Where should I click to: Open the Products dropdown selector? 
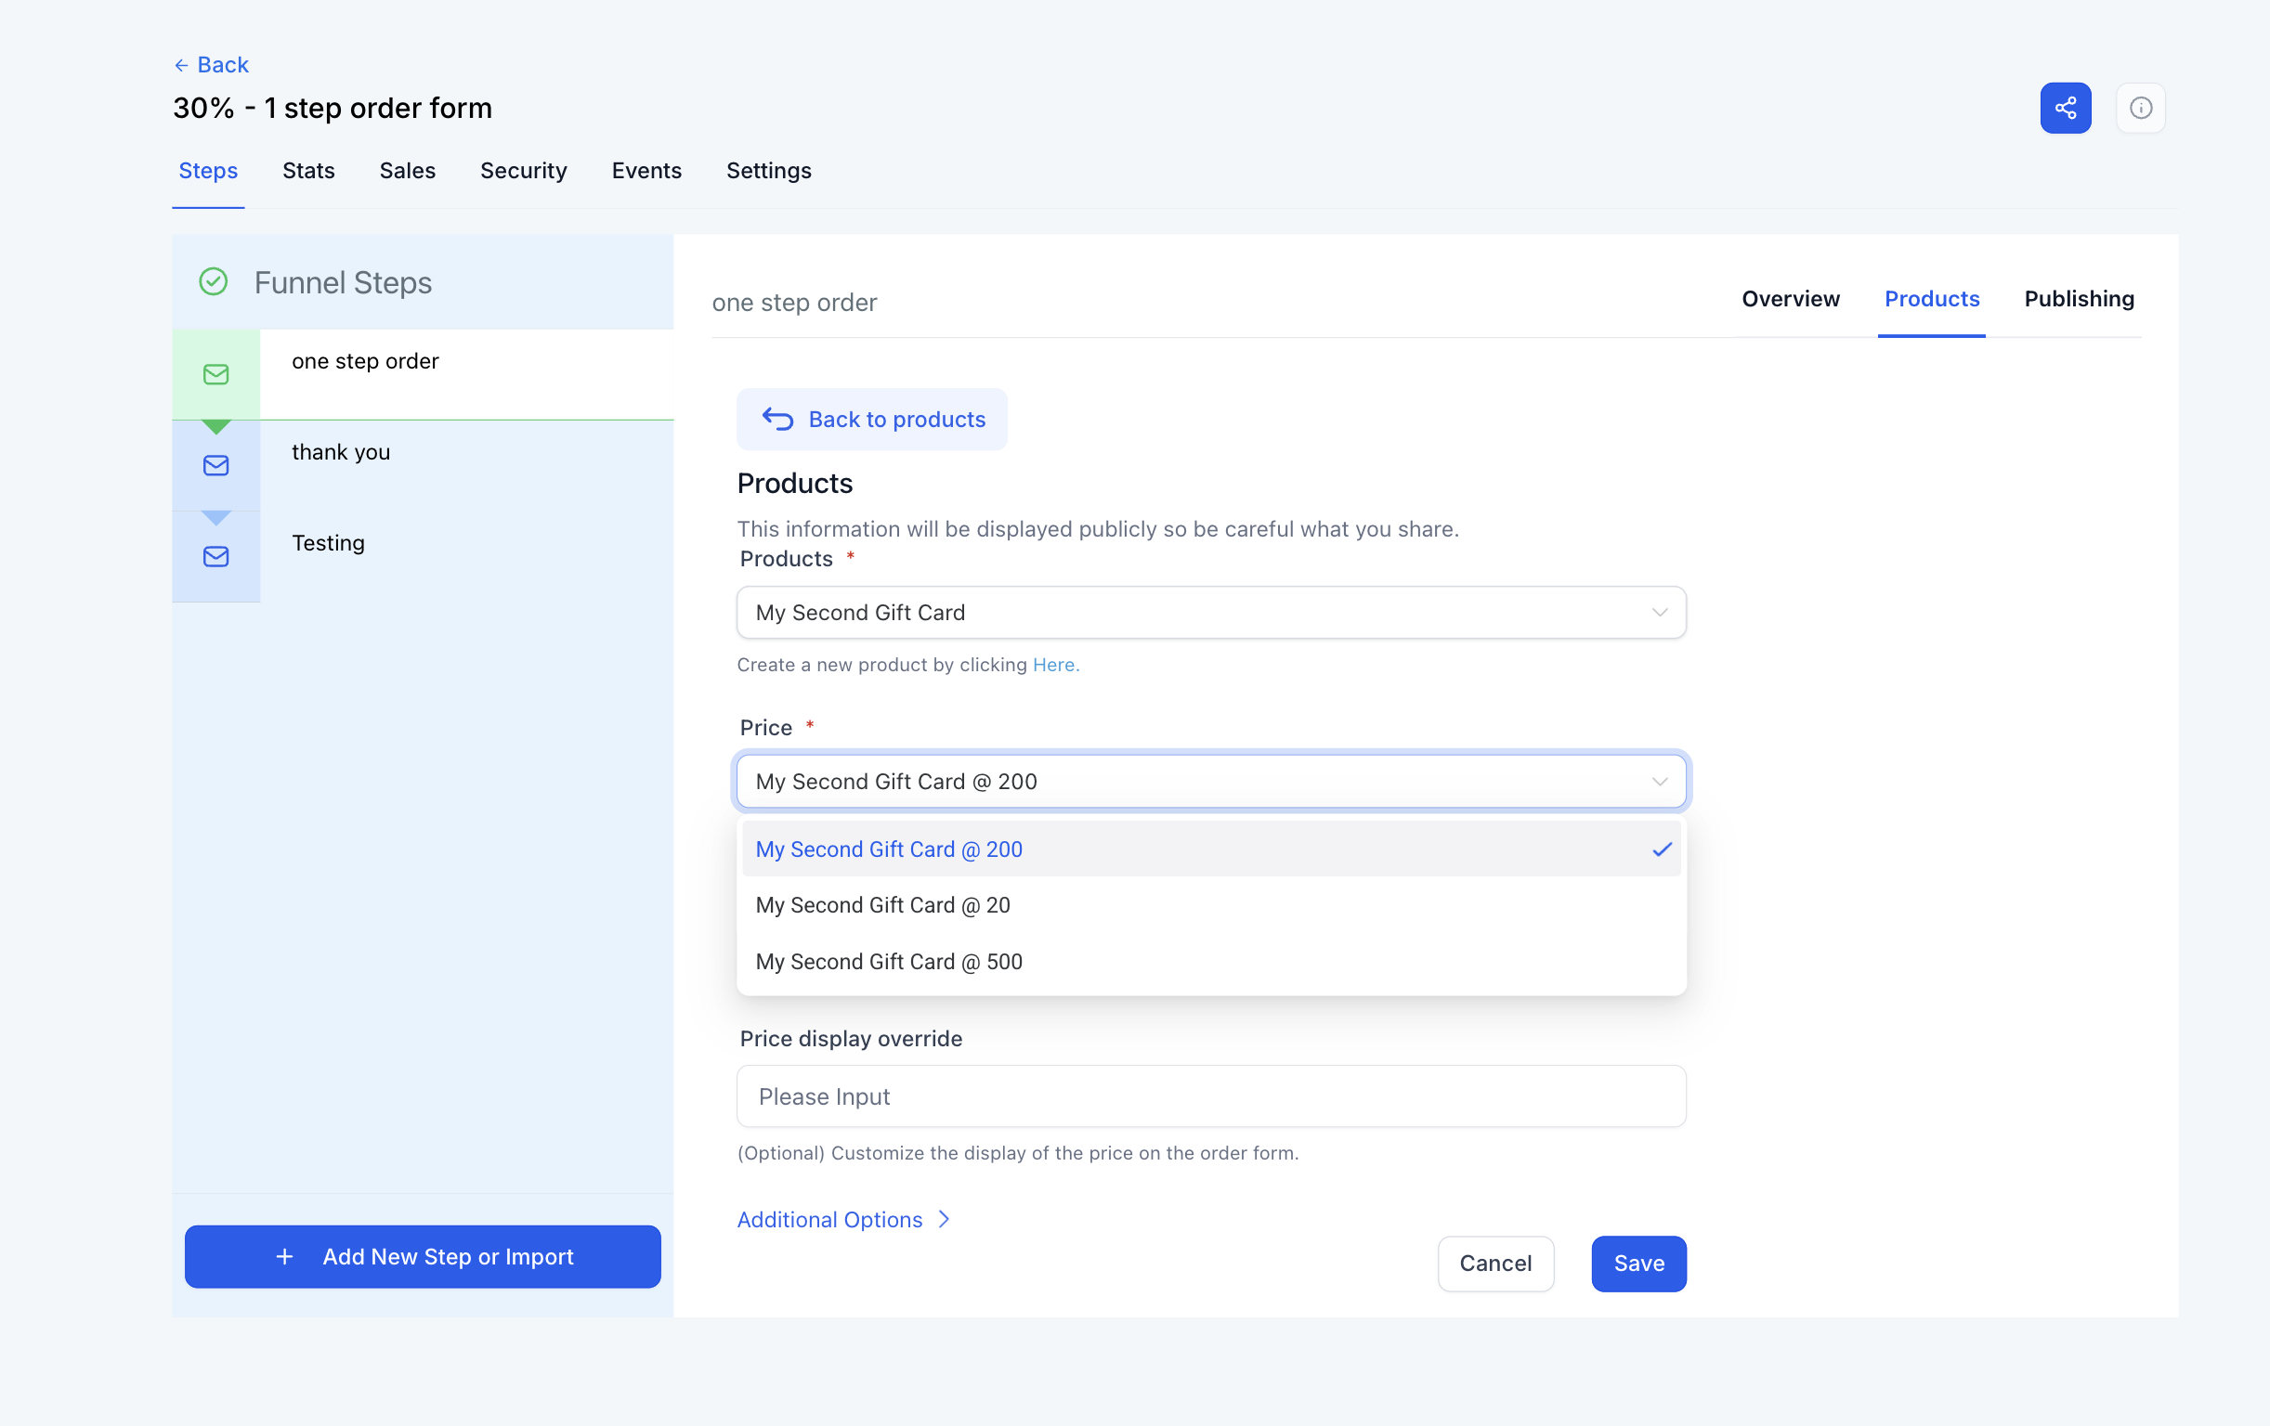coord(1210,613)
